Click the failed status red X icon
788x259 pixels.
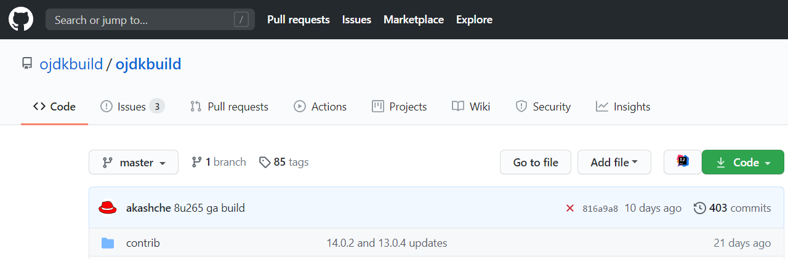[x=570, y=208]
